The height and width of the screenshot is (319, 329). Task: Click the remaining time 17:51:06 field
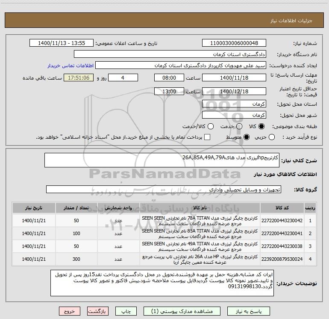(x=79, y=78)
